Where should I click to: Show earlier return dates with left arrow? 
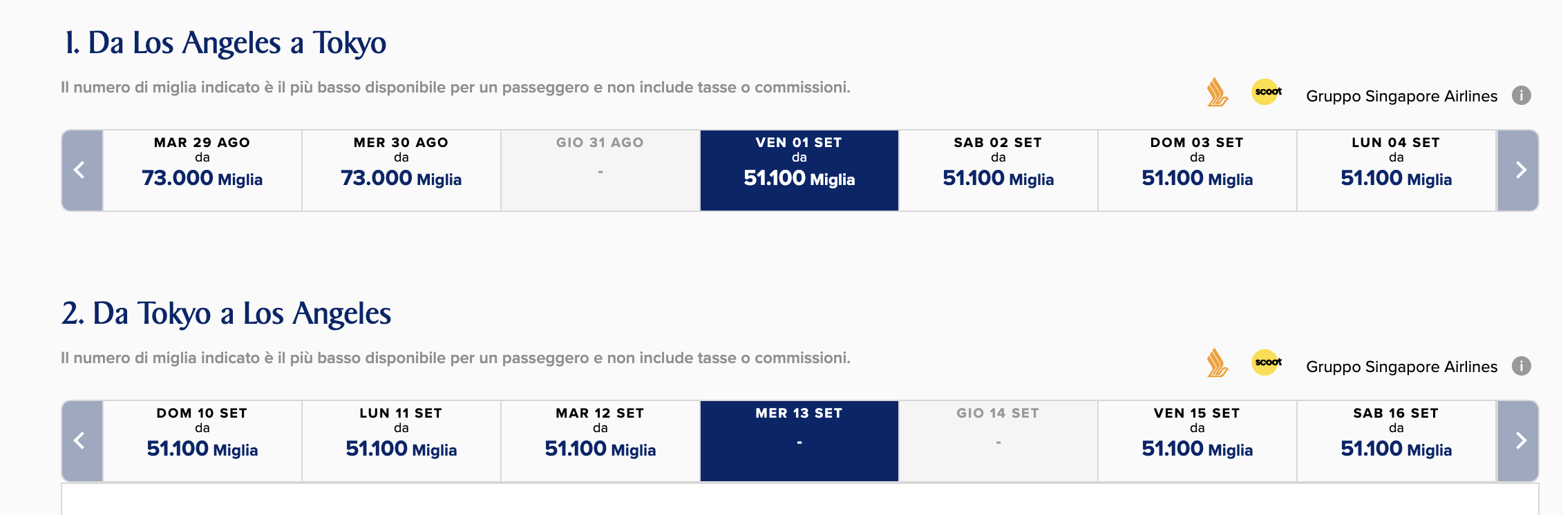(x=82, y=440)
